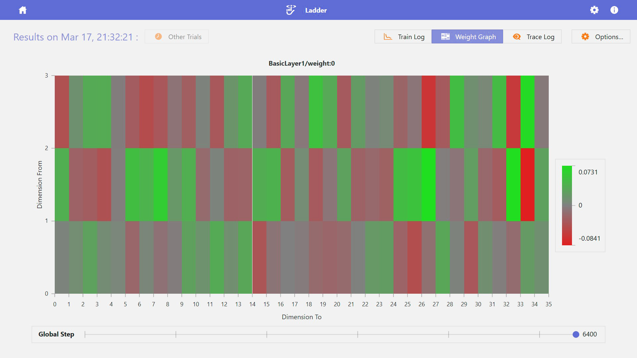
Task: Click the bright red heatmap cell at column 33
Action: pyautogui.click(x=528, y=184)
